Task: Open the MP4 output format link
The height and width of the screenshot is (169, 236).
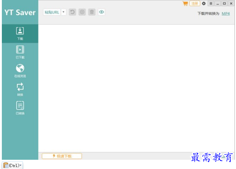Action: pyautogui.click(x=226, y=14)
